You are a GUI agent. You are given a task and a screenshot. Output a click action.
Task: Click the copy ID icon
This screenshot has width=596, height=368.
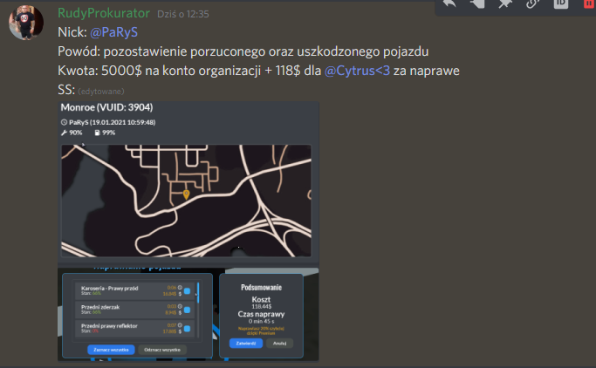click(560, 3)
